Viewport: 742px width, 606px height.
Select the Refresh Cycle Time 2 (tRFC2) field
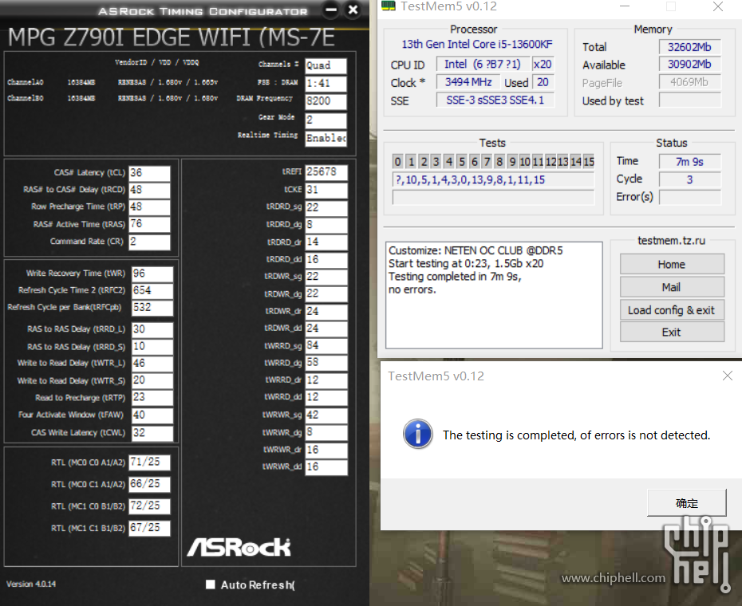click(x=152, y=291)
